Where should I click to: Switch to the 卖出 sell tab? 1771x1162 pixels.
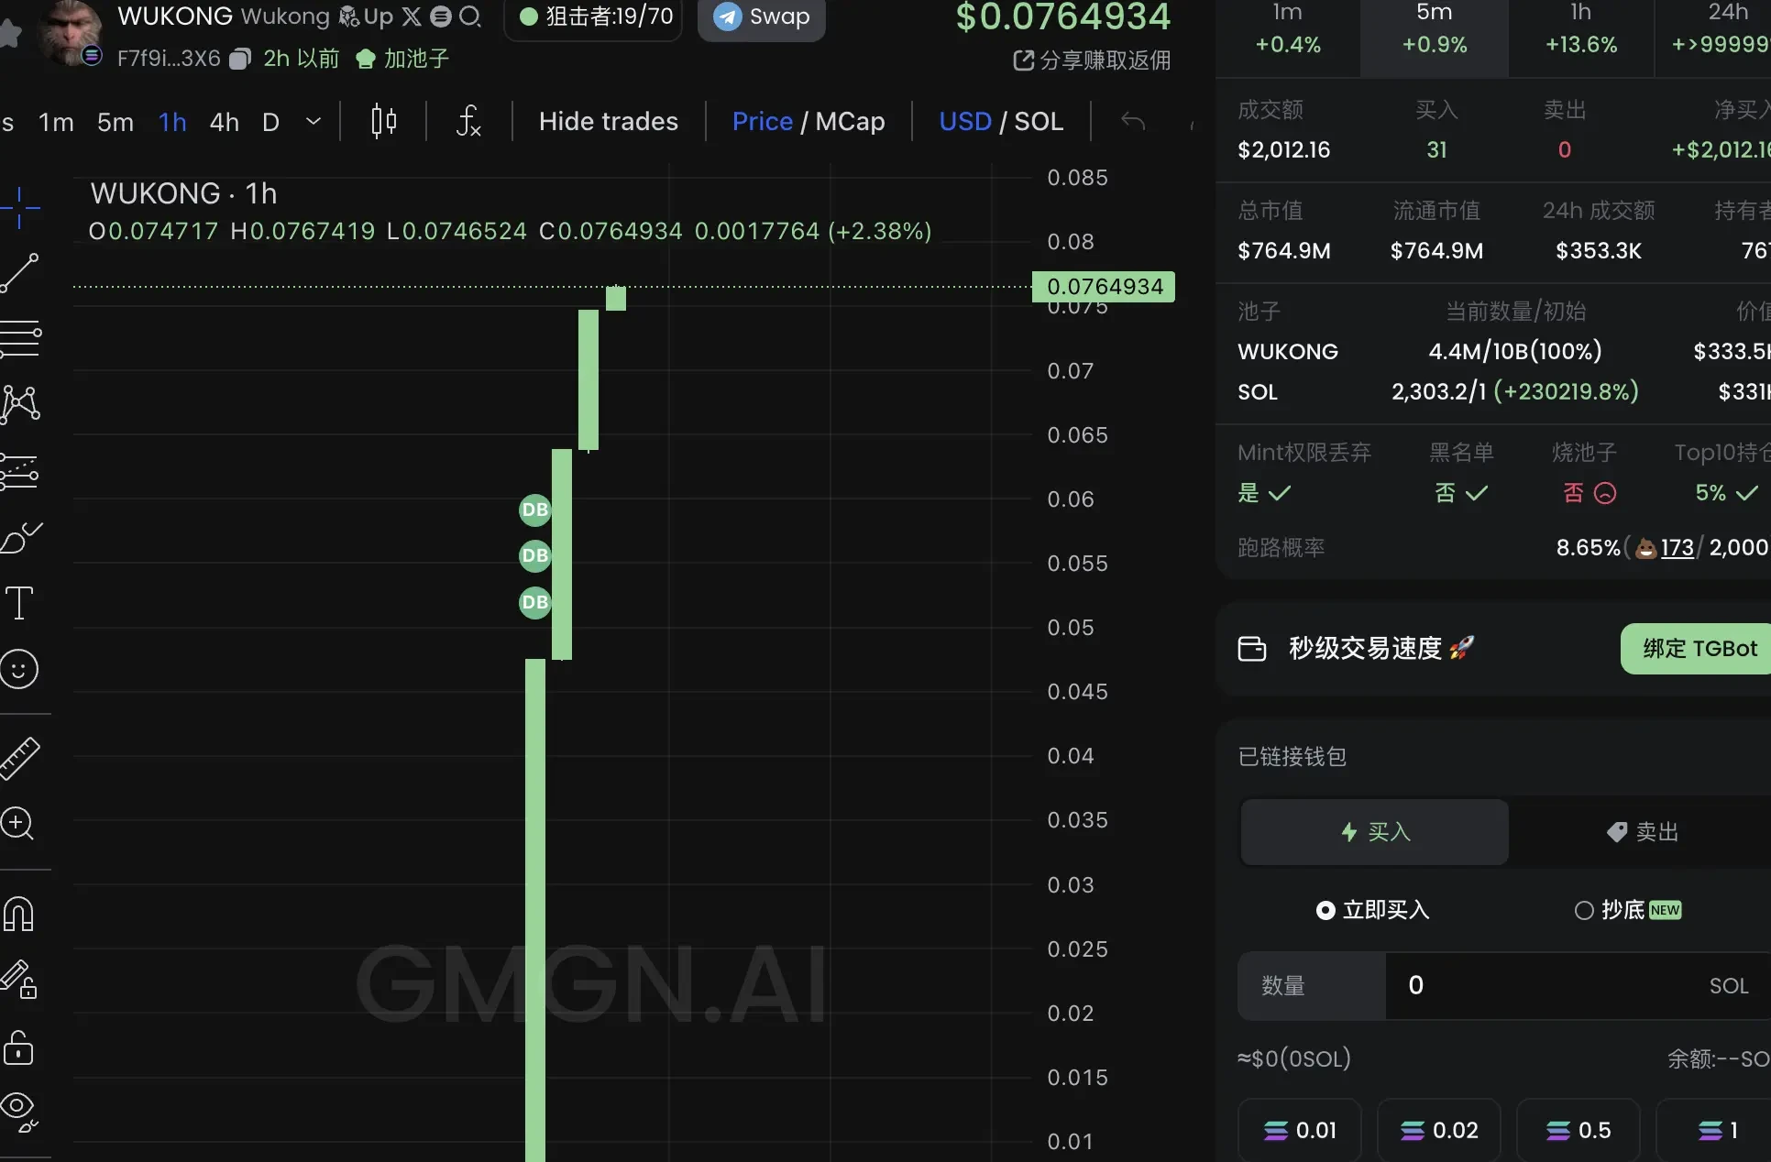(1640, 832)
